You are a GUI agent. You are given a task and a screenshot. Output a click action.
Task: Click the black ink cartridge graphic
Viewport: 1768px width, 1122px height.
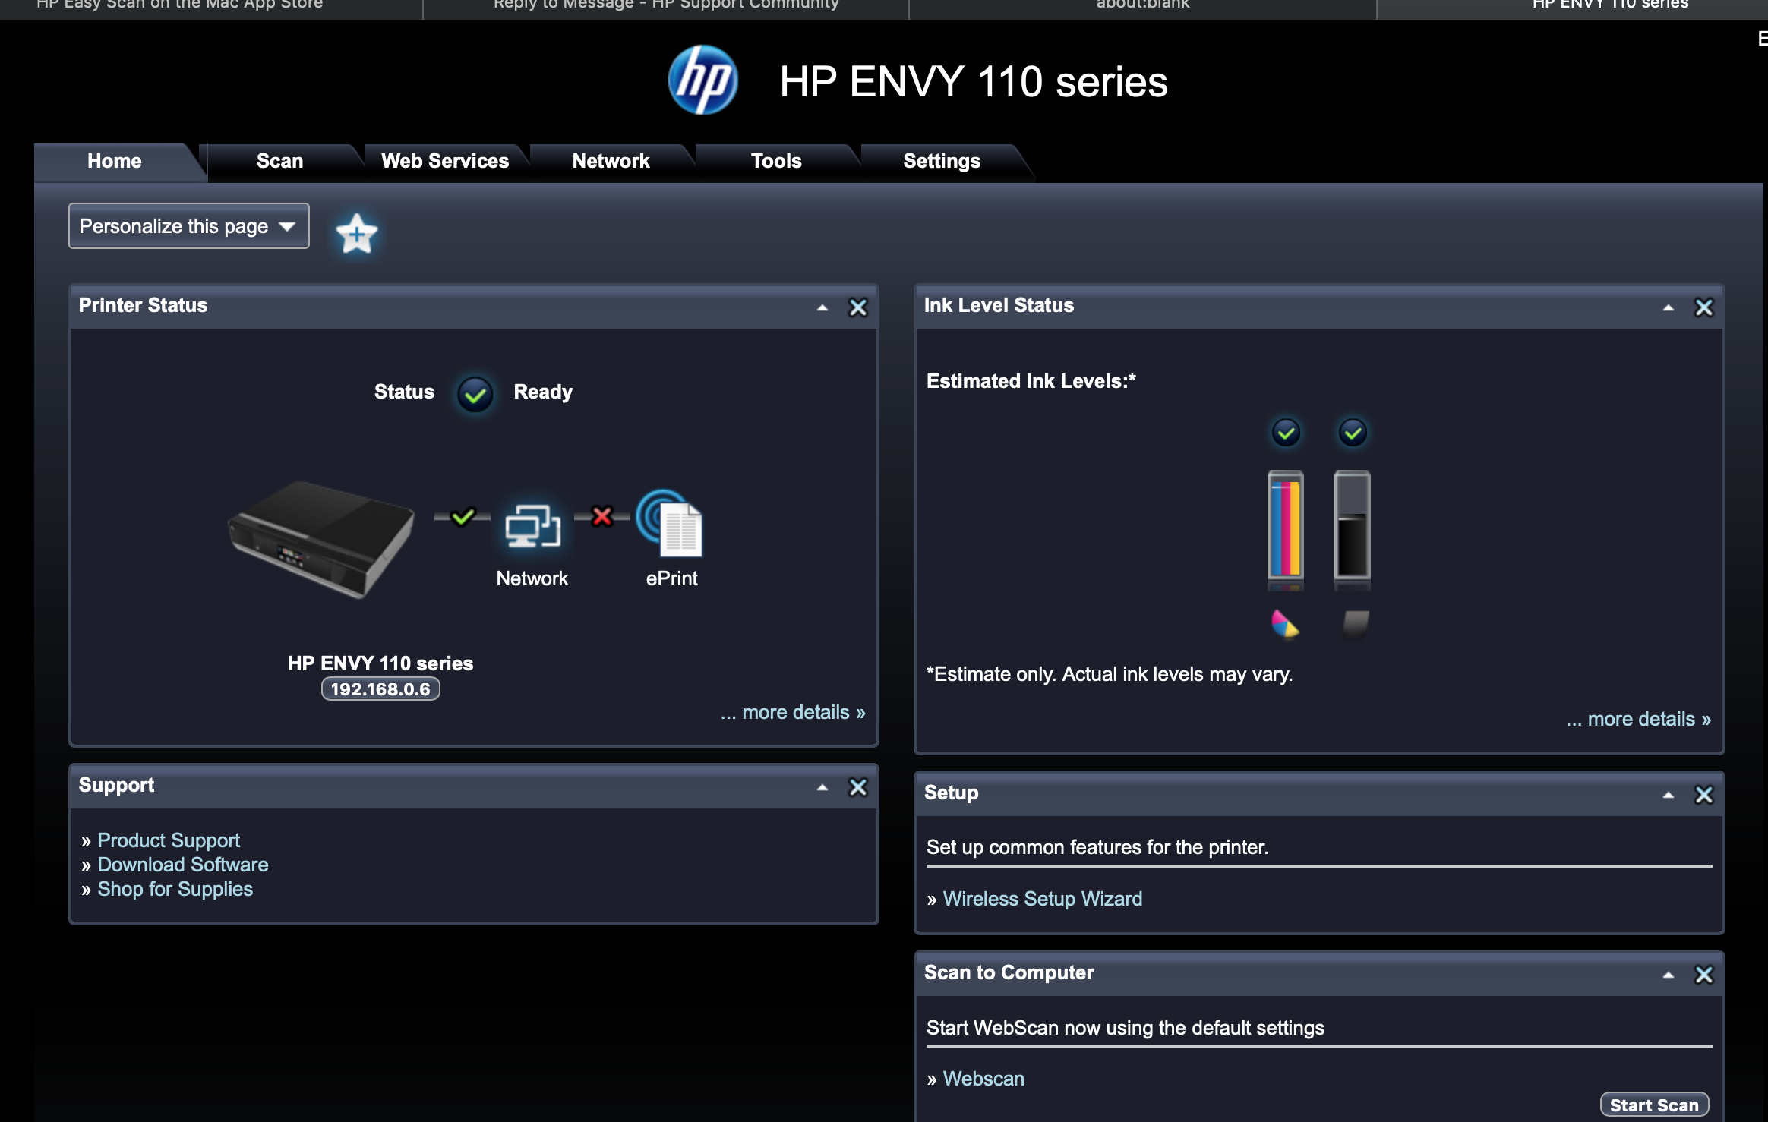1353,528
